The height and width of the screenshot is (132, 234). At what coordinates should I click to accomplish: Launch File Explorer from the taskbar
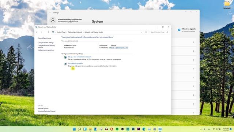pos(90,129)
